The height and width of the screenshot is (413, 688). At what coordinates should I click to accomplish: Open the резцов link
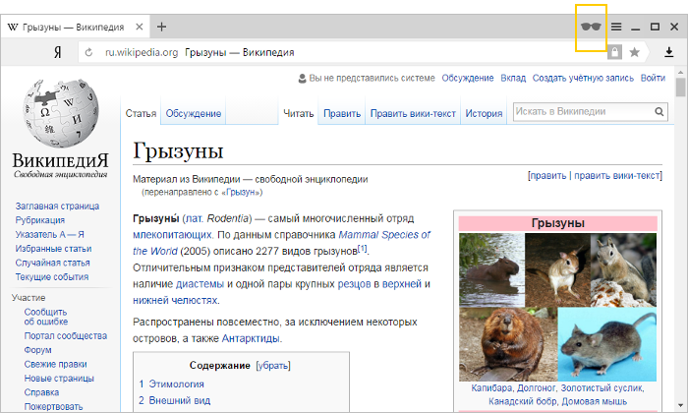pyautogui.click(x=354, y=284)
